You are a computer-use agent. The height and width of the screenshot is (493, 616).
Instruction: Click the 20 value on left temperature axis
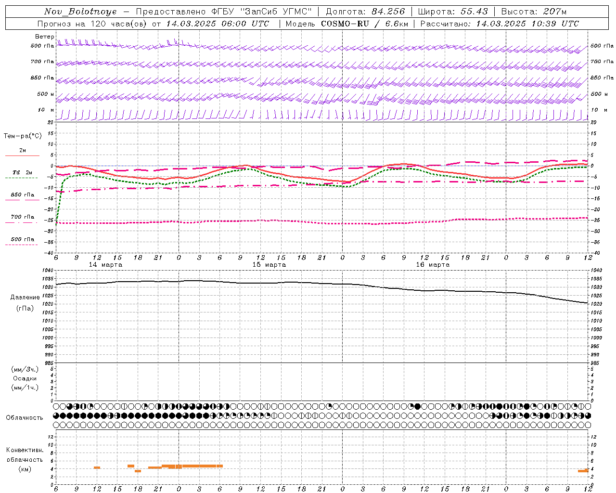pos(51,122)
